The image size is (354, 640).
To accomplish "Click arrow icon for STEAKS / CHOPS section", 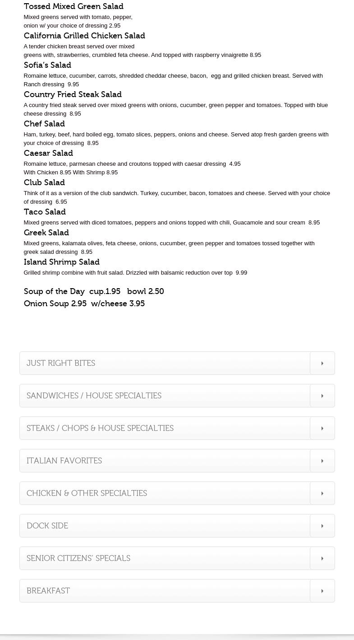I will click(322, 428).
